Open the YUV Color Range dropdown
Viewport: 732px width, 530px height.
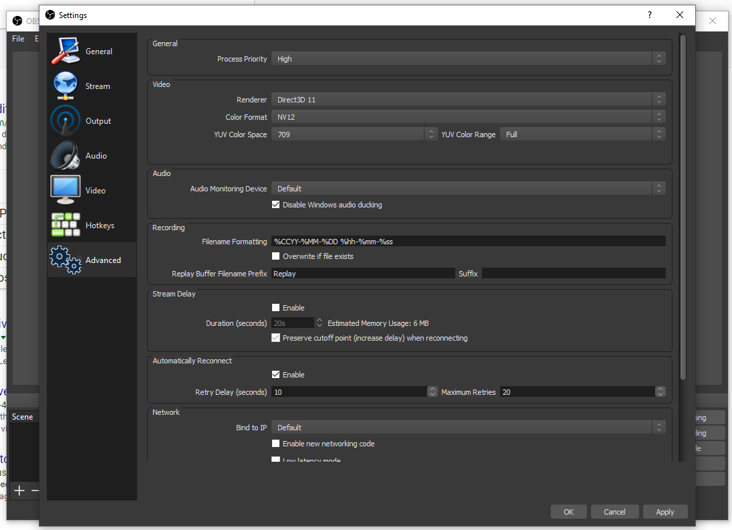click(x=583, y=134)
